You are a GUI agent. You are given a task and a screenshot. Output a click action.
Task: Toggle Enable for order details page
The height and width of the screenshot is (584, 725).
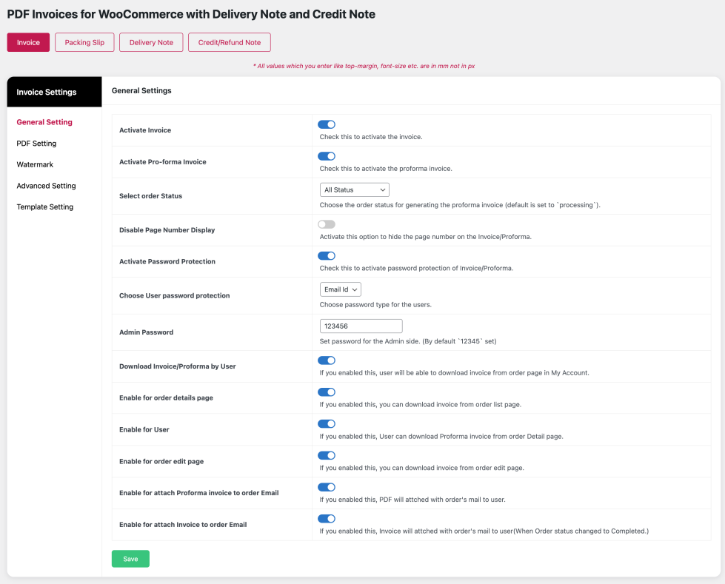coord(326,392)
